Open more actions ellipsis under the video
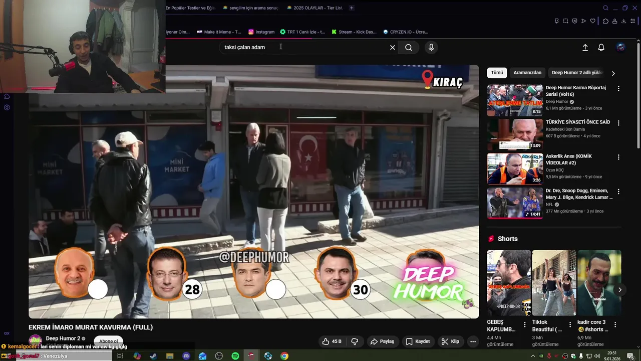641x361 pixels. [x=473, y=341]
